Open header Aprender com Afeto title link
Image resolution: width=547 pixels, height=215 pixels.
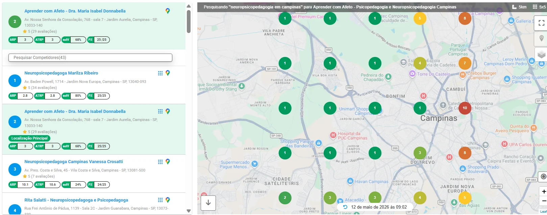tap(75, 11)
